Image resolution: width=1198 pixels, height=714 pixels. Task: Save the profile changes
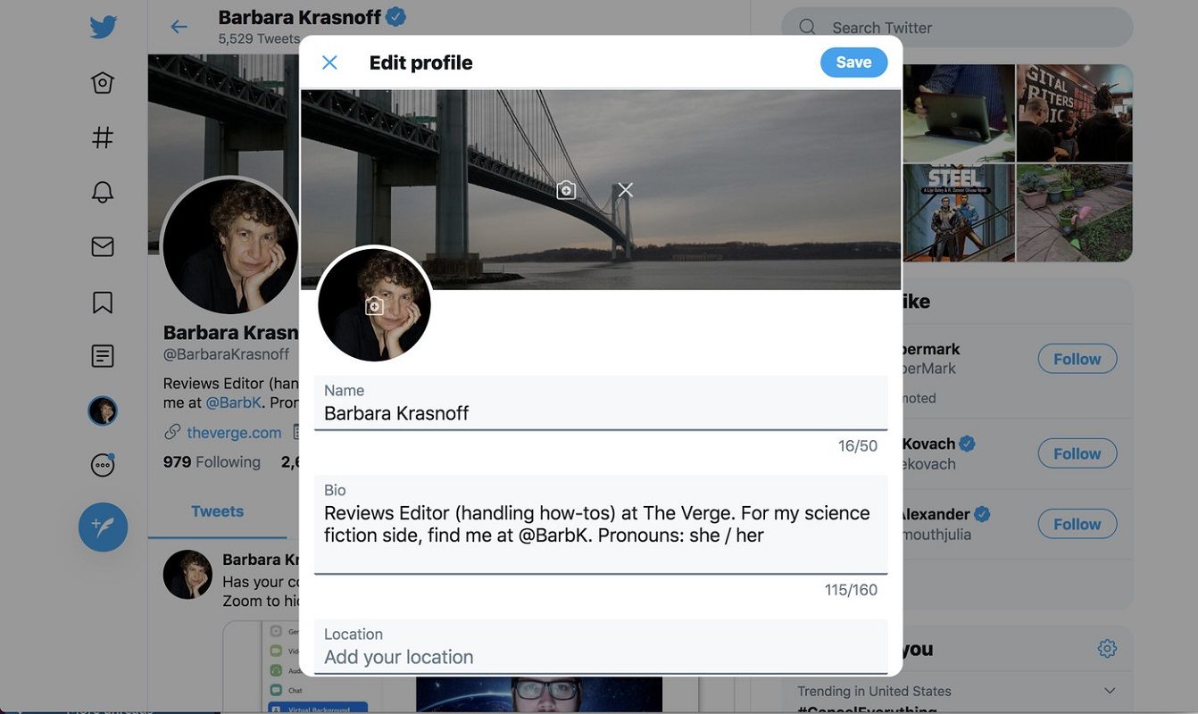[x=853, y=62]
